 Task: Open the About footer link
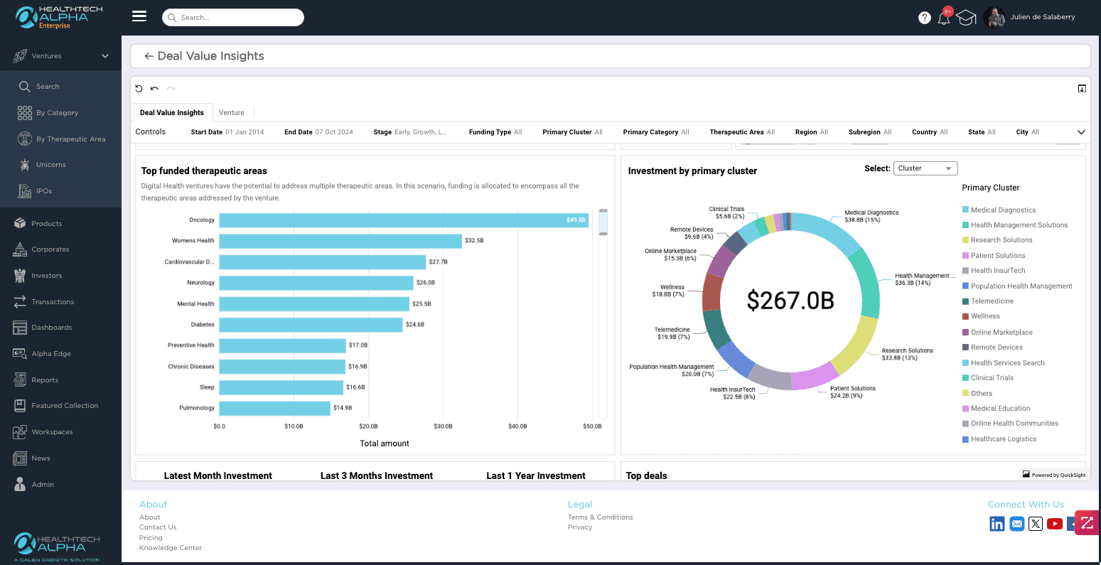tap(150, 517)
